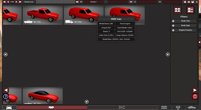201x110 pixels.
Task: Click the Filters heading
Action: pyautogui.click(x=184, y=17)
